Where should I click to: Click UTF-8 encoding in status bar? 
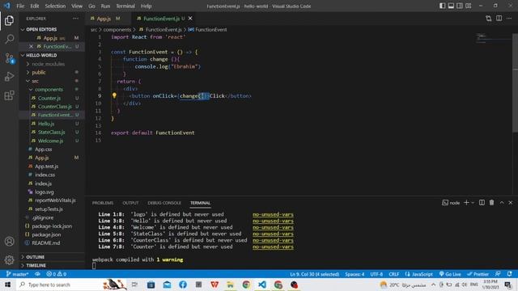[376, 274]
